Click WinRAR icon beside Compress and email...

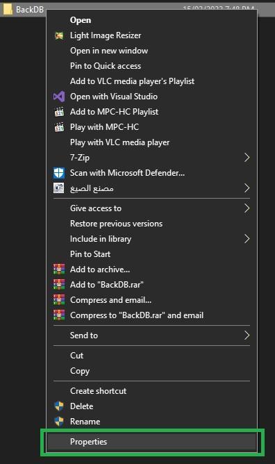click(59, 300)
